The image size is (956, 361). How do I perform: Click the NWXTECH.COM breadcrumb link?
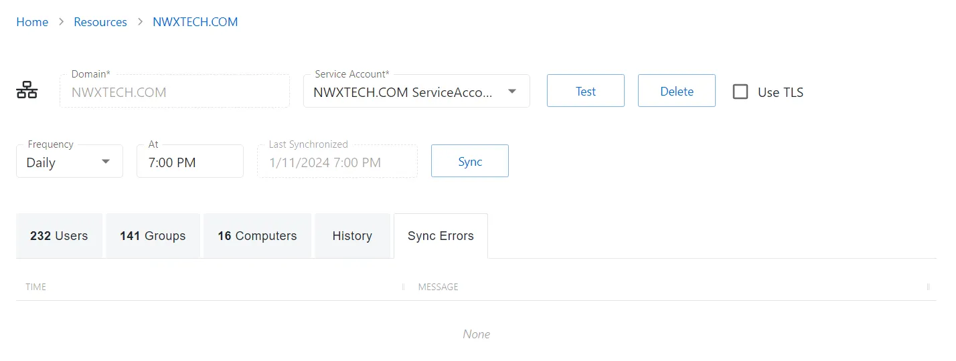(195, 22)
